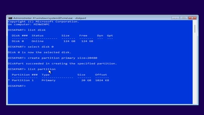Click the cmd.exe icon in title bar
Image resolution: width=204 pixels, height=115 pixels.
pyautogui.click(x=10, y=18)
